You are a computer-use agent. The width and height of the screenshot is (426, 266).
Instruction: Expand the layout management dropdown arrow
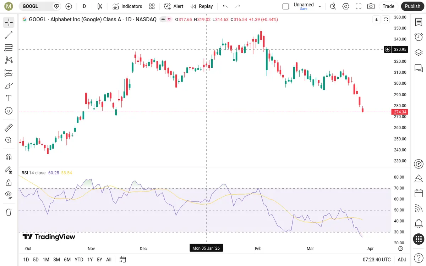[320, 6]
